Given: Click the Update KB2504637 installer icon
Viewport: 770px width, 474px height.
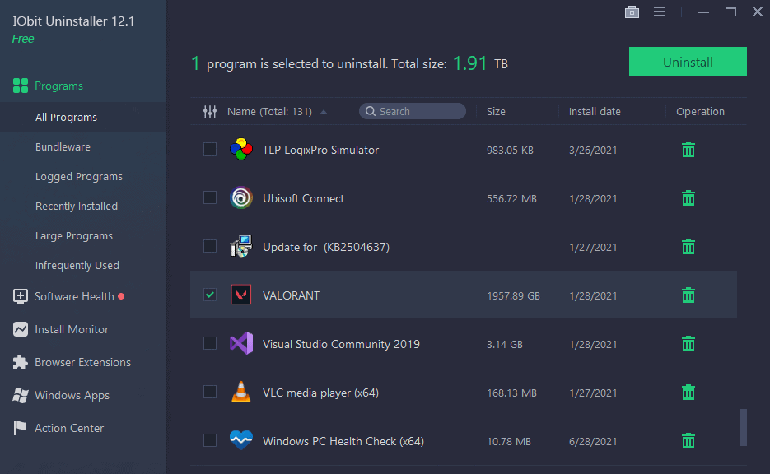Looking at the screenshot, I should 241,246.
